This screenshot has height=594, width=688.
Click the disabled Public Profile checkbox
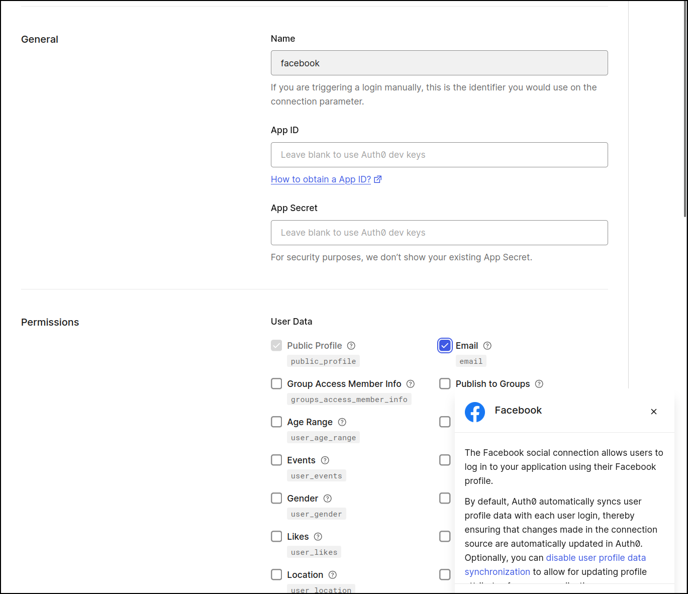[276, 345]
